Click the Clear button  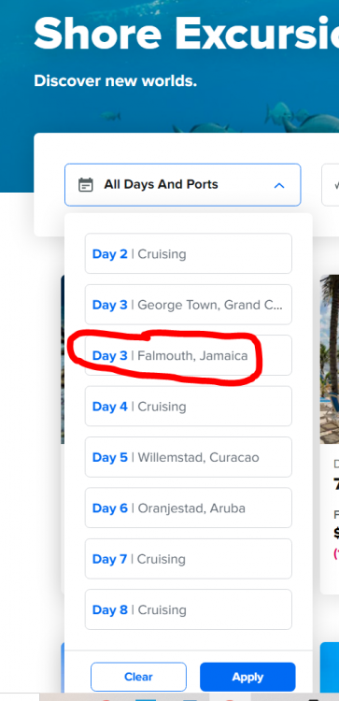click(x=138, y=677)
